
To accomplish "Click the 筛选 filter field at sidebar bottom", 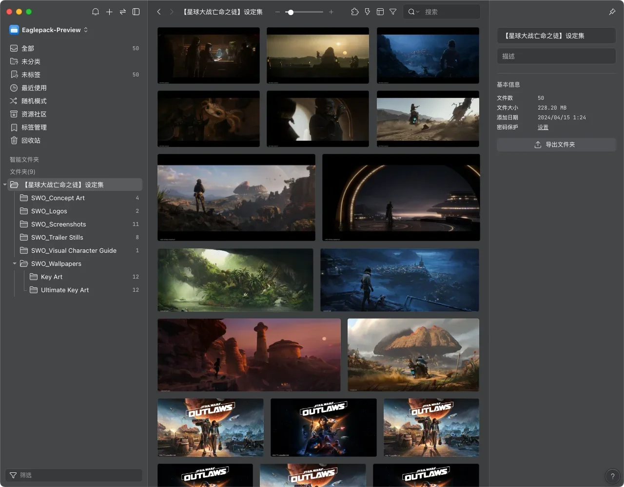I will (74, 475).
